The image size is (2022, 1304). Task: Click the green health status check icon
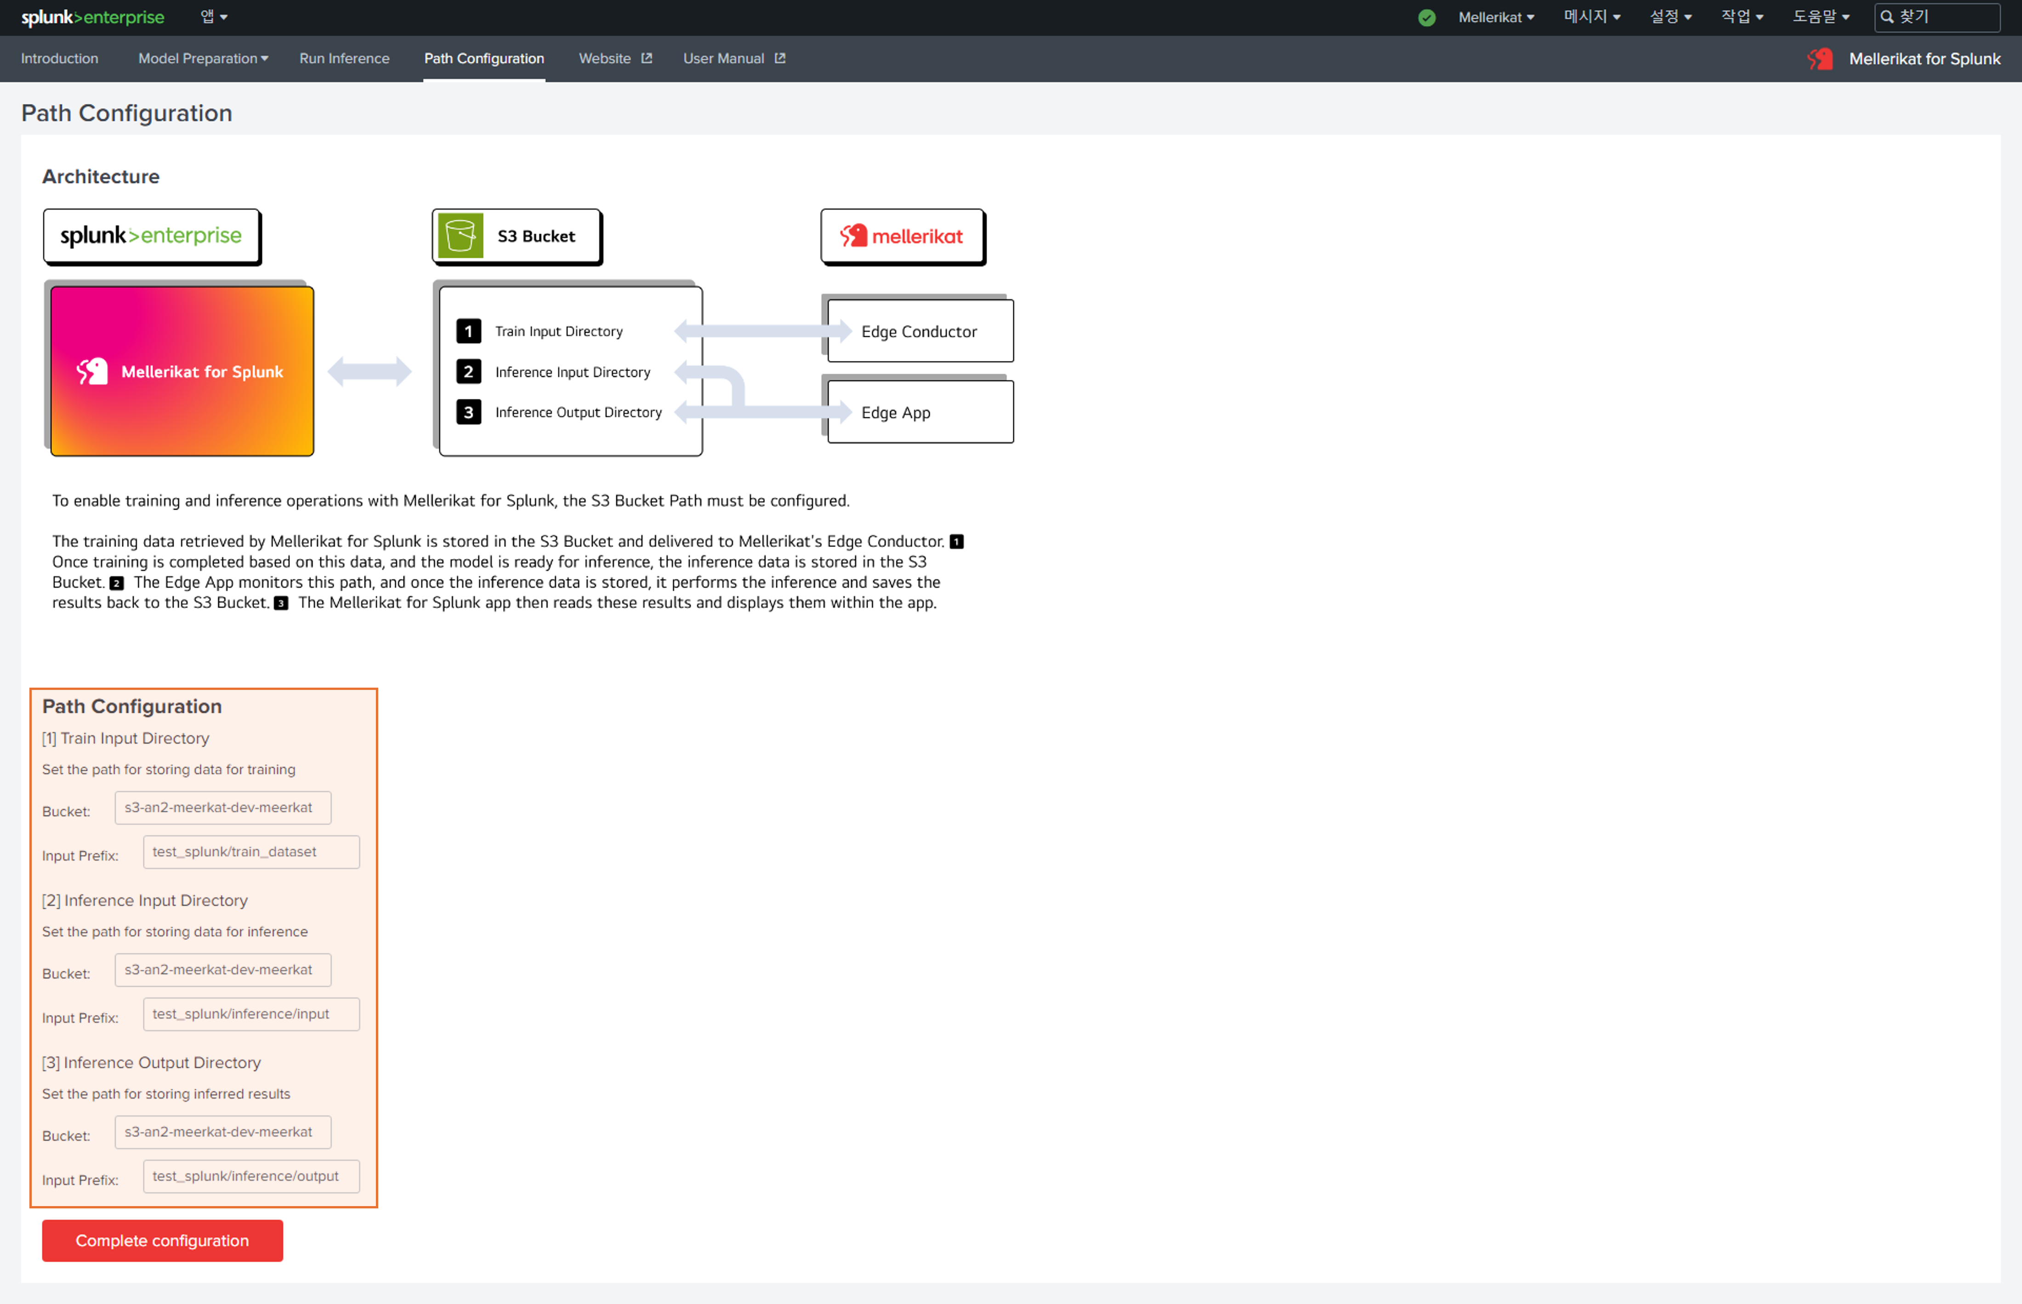[1427, 18]
